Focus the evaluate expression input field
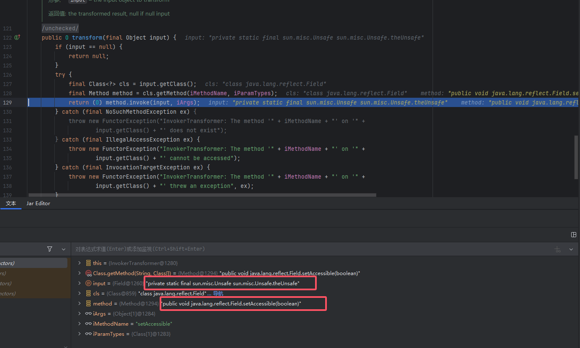 click(311, 249)
